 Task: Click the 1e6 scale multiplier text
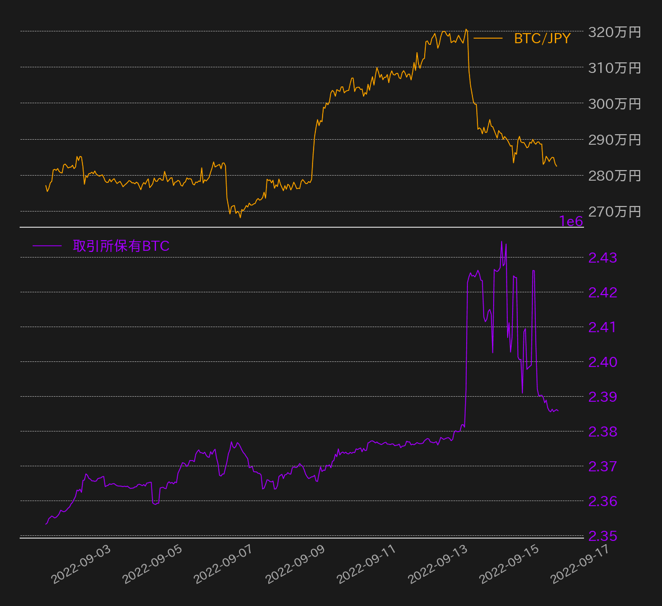tap(571, 222)
